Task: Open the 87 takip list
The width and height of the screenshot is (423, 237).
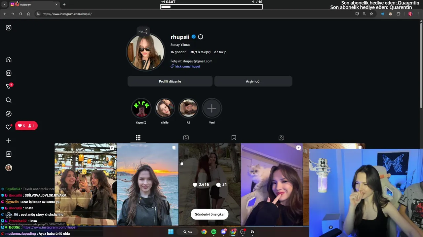Action: (x=220, y=52)
